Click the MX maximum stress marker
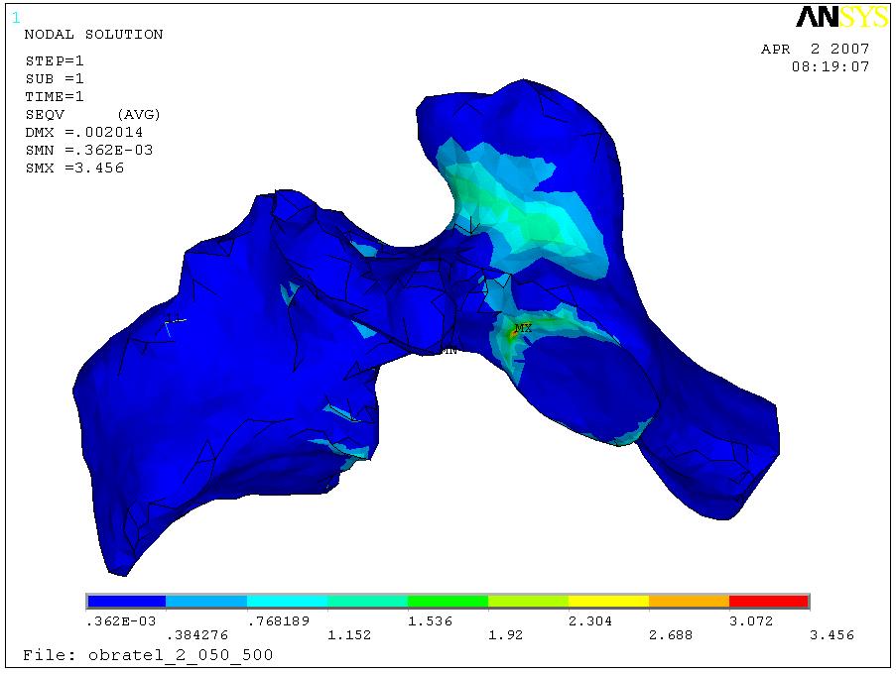The width and height of the screenshot is (896, 674). click(523, 328)
